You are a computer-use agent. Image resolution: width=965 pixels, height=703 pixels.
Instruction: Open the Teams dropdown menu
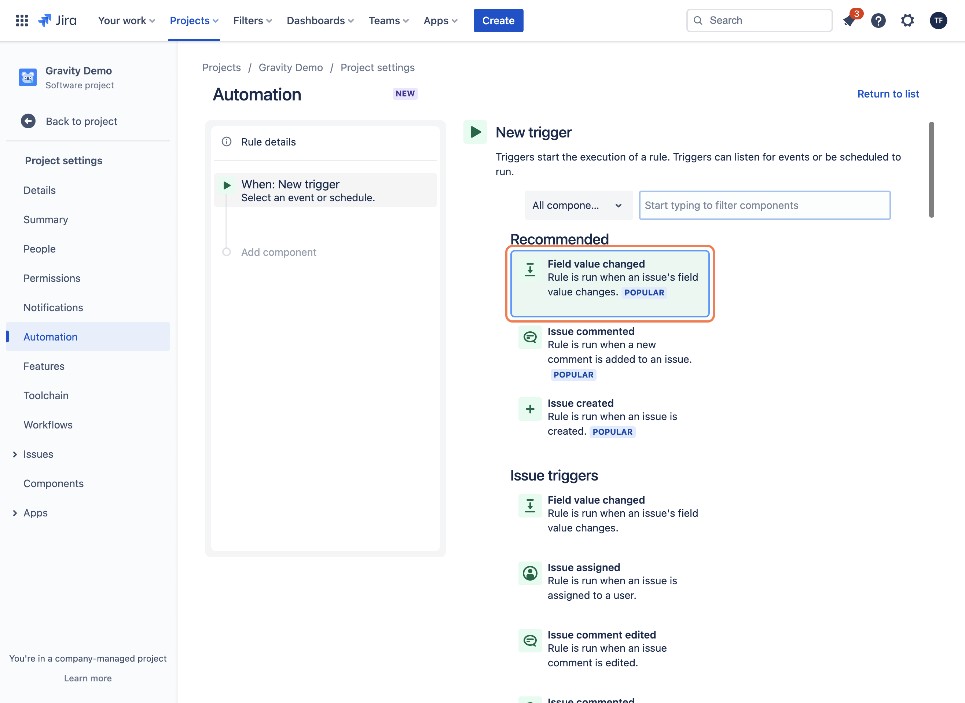click(x=389, y=21)
